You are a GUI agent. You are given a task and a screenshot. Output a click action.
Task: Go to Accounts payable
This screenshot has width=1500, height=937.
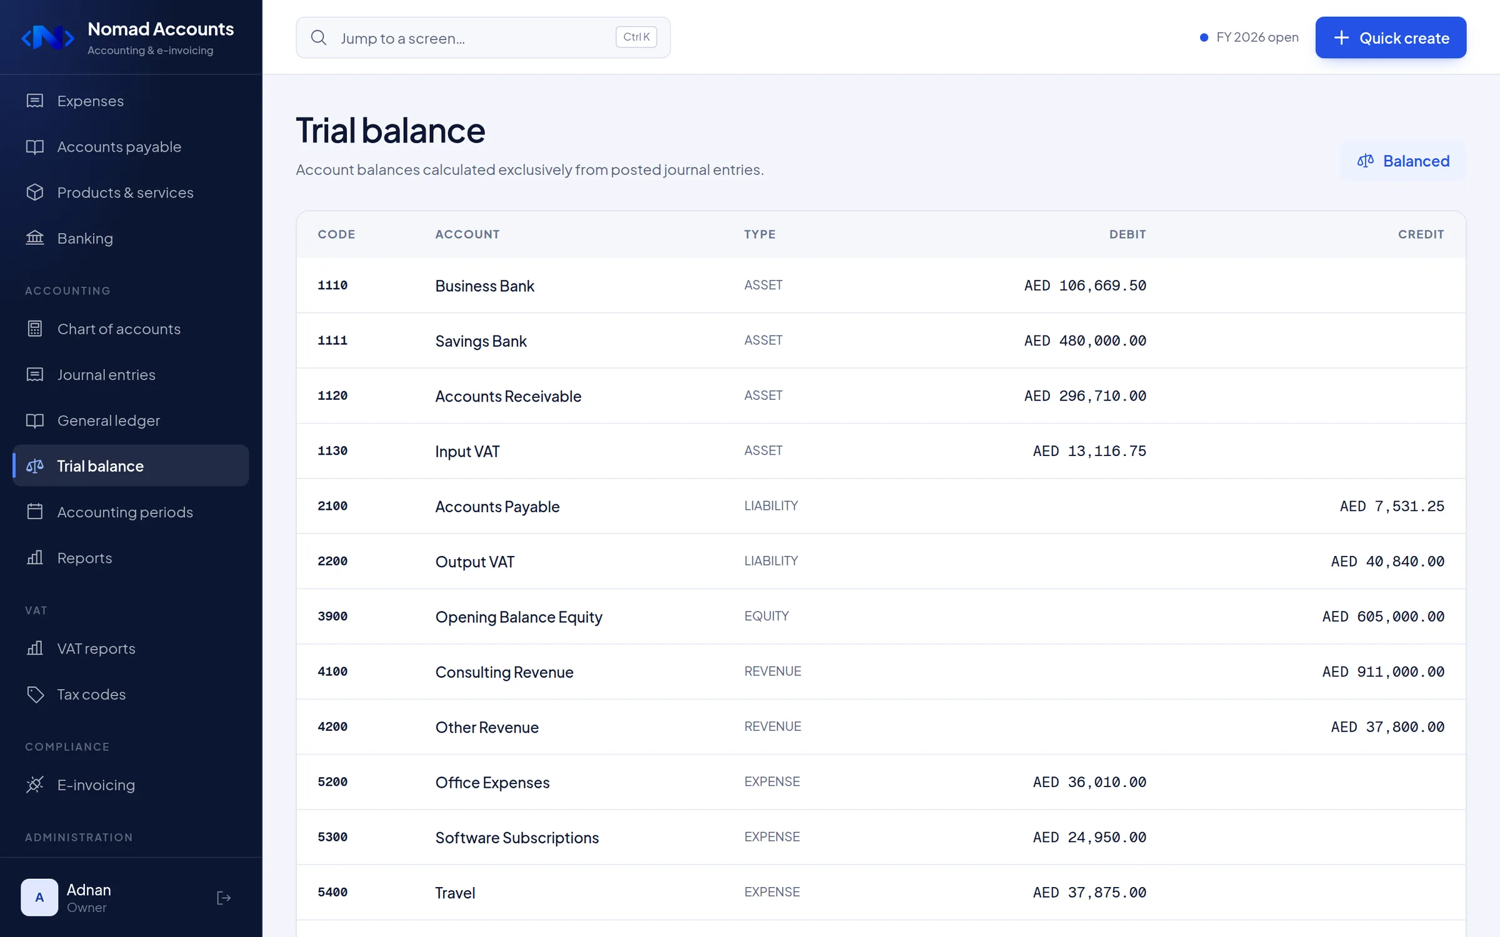[x=131, y=147]
